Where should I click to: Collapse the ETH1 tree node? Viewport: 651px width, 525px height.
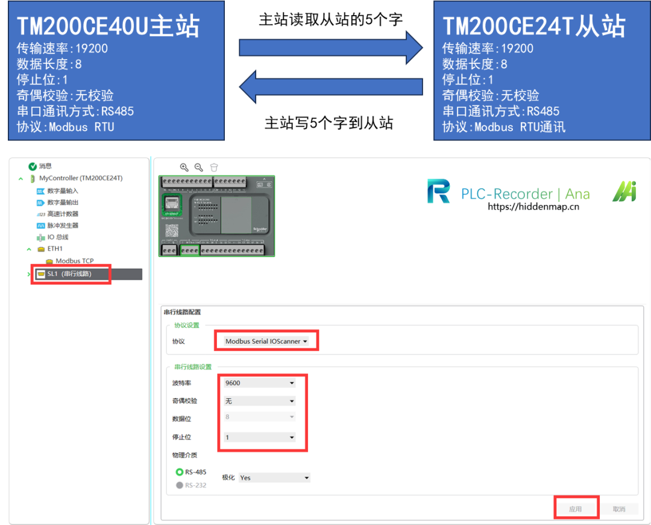(29, 250)
